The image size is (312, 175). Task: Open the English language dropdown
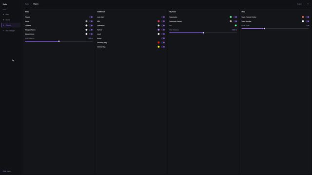(x=303, y=4)
